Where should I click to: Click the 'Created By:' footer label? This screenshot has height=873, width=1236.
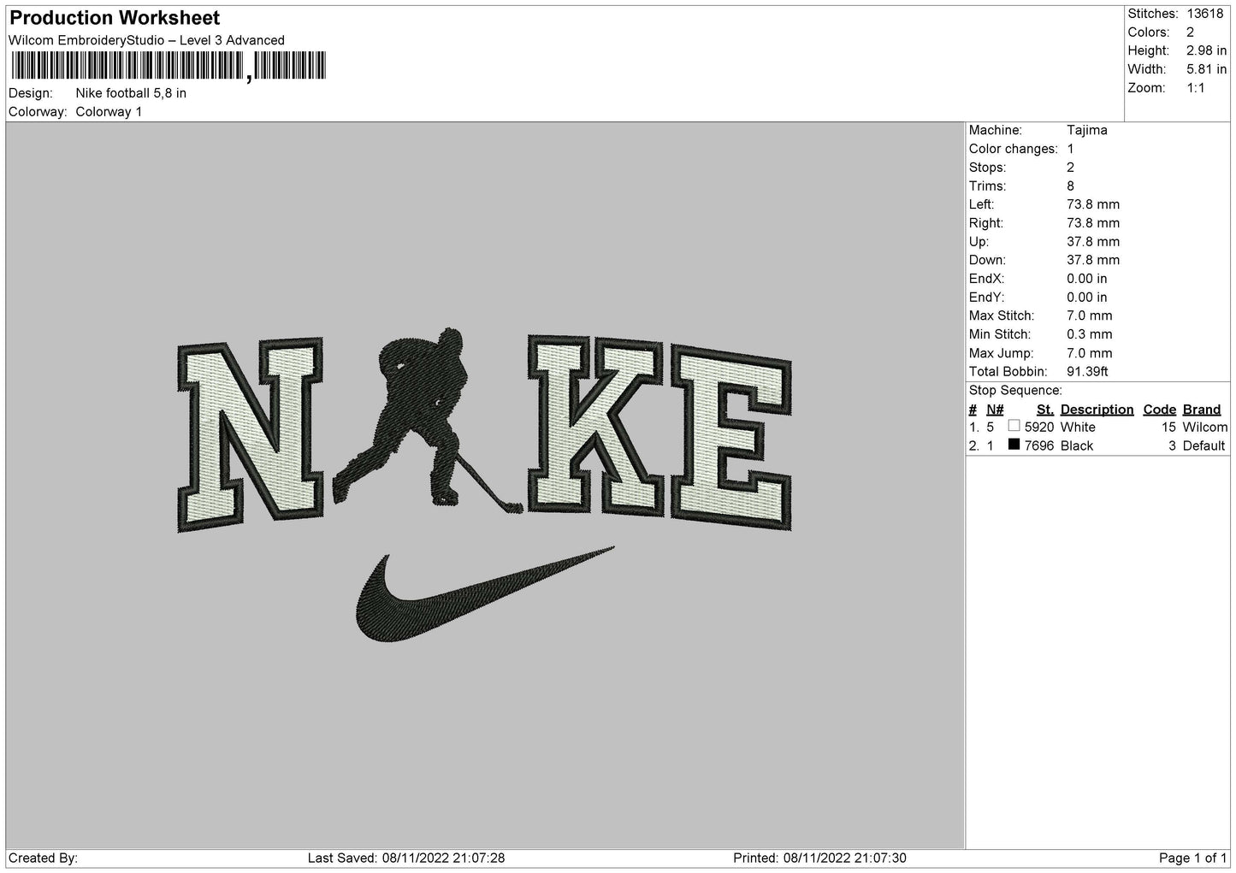pos(43,858)
